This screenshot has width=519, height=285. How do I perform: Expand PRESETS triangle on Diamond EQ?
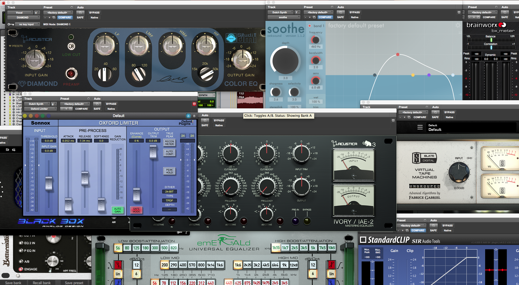(x=10, y=46)
